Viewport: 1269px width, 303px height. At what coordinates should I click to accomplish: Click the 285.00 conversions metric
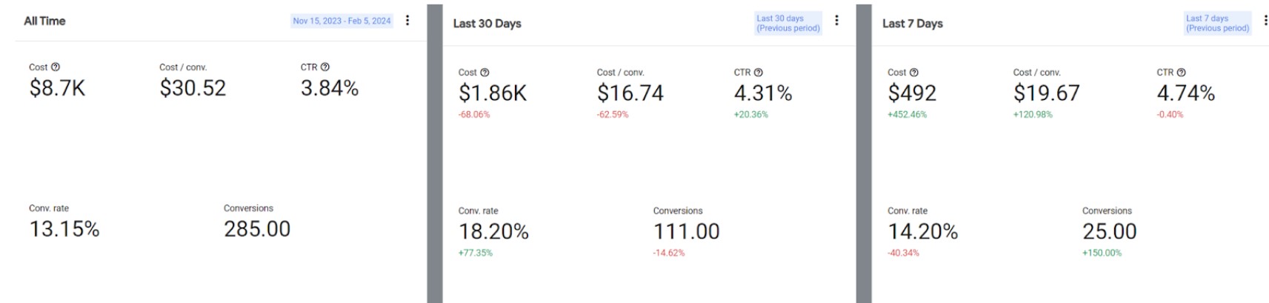pyautogui.click(x=257, y=229)
